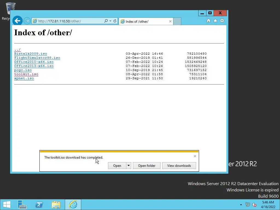Open File Explorer from the taskbar
280x210 pixels.
pyautogui.click(x=56, y=205)
